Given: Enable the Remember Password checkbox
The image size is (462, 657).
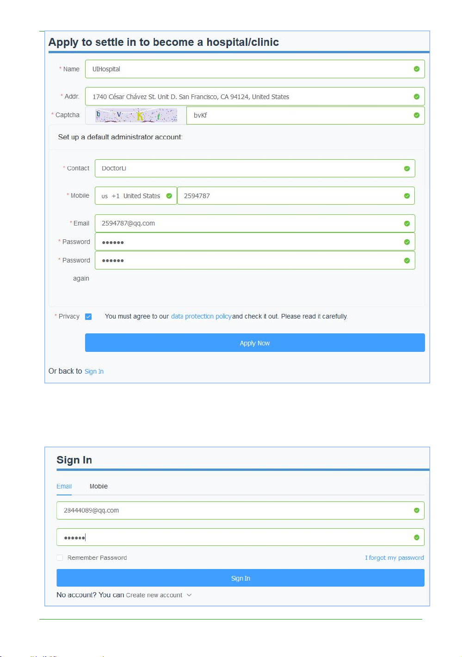Looking at the screenshot, I should coord(60,558).
